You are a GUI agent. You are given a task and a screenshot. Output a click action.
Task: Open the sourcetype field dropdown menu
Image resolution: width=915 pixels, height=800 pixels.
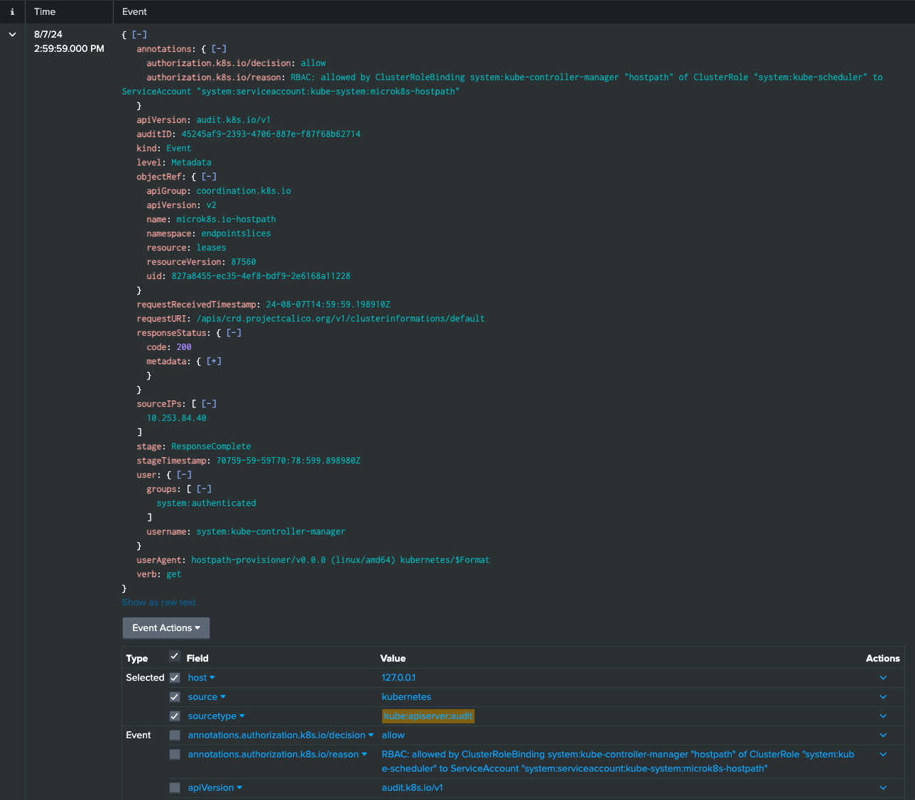pos(216,716)
